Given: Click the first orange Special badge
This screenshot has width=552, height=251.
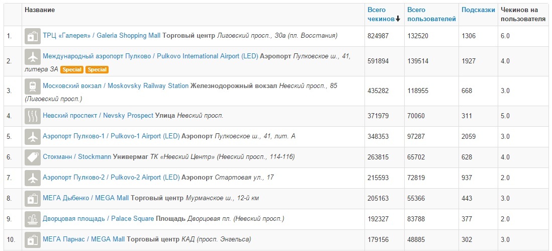Looking at the screenshot, I should point(72,69).
